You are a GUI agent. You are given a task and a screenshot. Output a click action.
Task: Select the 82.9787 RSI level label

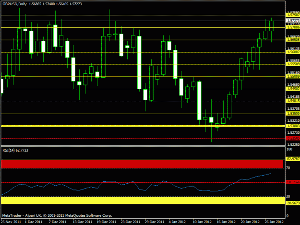[293, 159]
